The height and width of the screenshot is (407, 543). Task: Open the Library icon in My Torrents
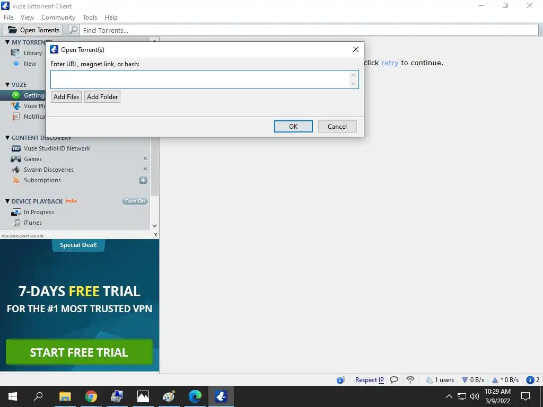15,53
